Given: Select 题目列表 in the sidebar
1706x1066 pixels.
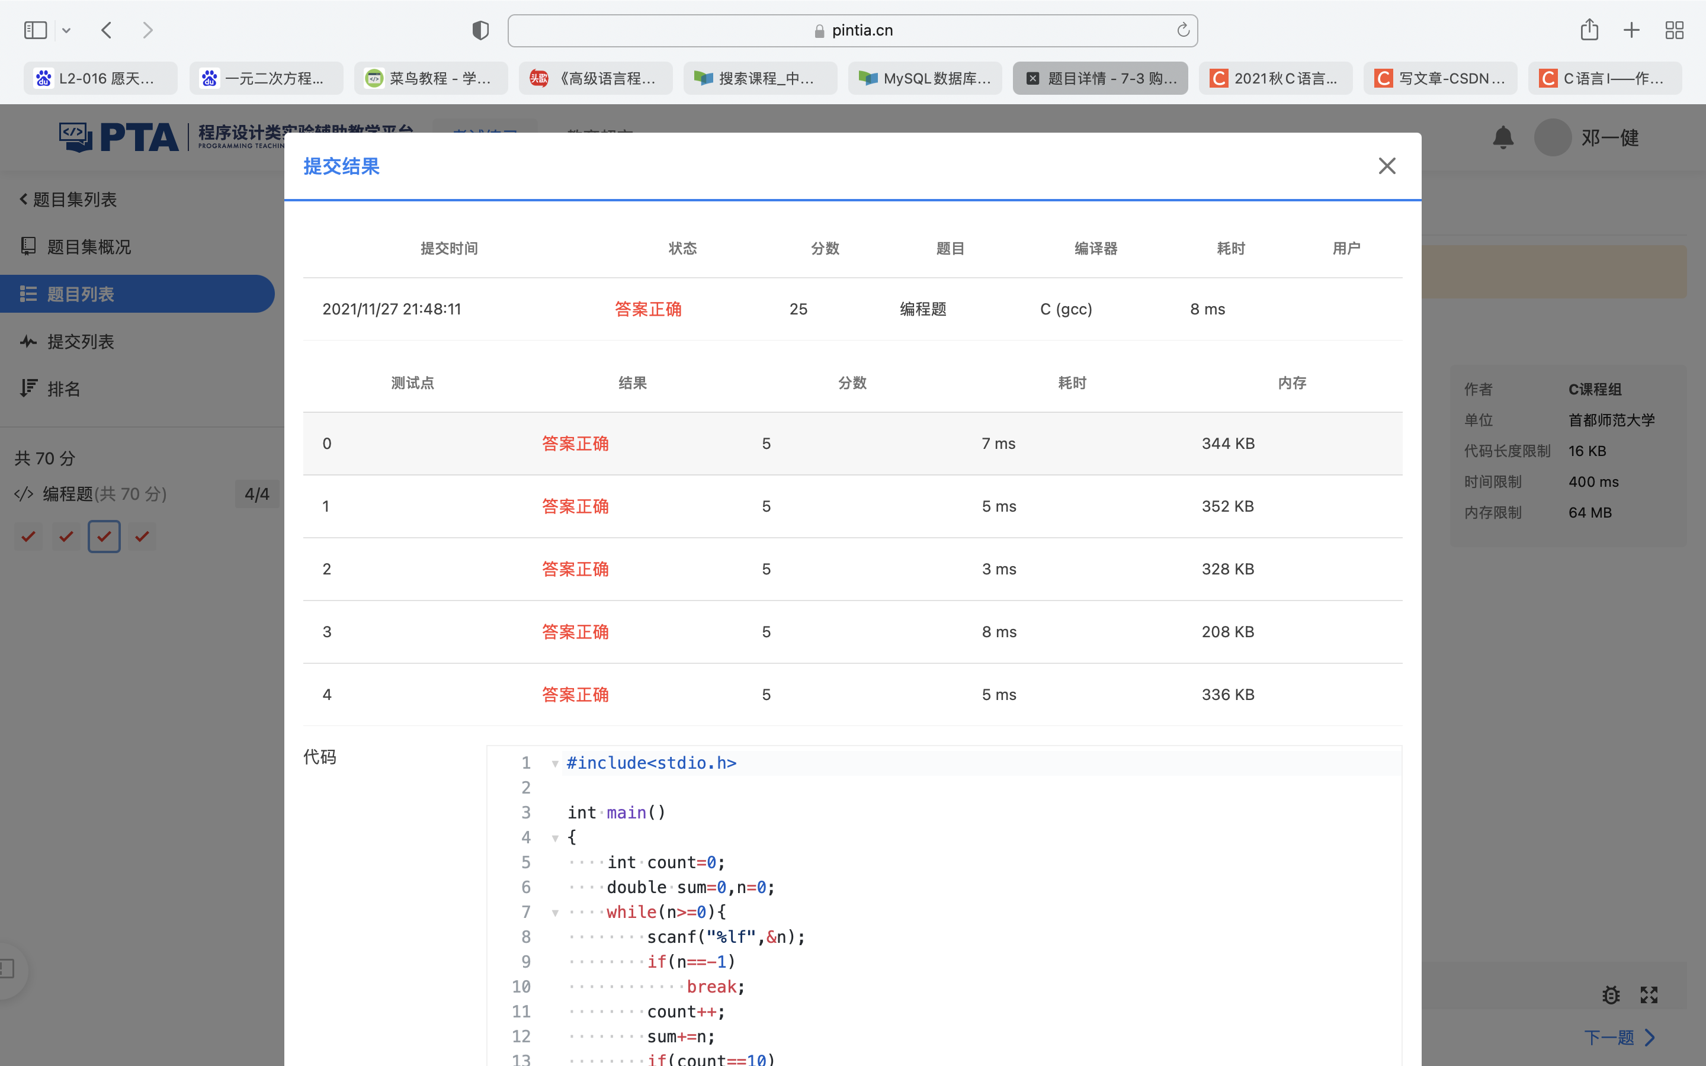Looking at the screenshot, I should point(137,294).
